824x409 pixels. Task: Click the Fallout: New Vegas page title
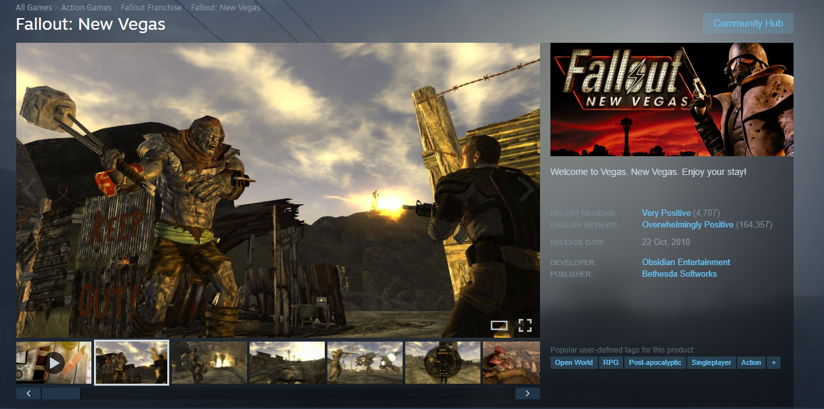click(91, 25)
